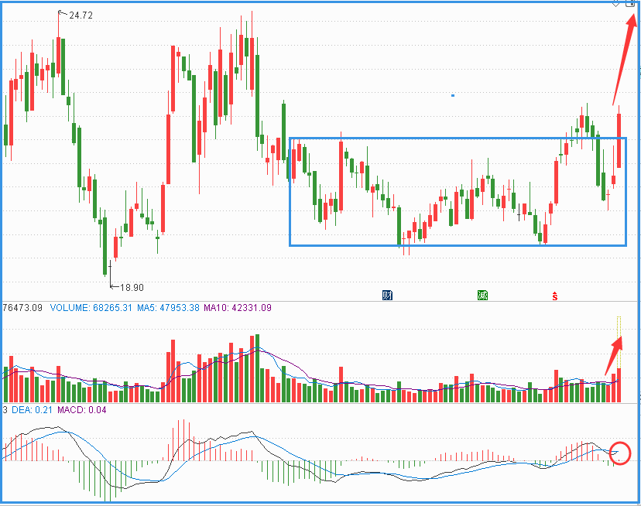641x506 pixels.
Task: Click the blue 财 financial report marker
Action: tap(387, 295)
